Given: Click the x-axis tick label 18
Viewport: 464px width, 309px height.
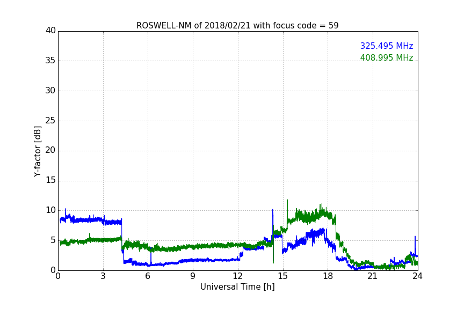Looking at the screenshot, I should point(328,276).
